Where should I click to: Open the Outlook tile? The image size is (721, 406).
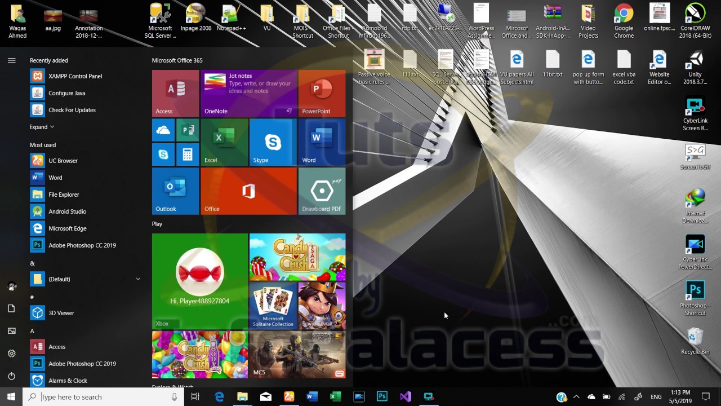pyautogui.click(x=175, y=191)
